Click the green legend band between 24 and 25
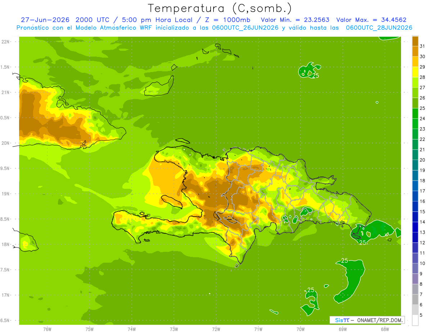Image resolution: width=432 pixels, height=334 pixels. (415, 113)
